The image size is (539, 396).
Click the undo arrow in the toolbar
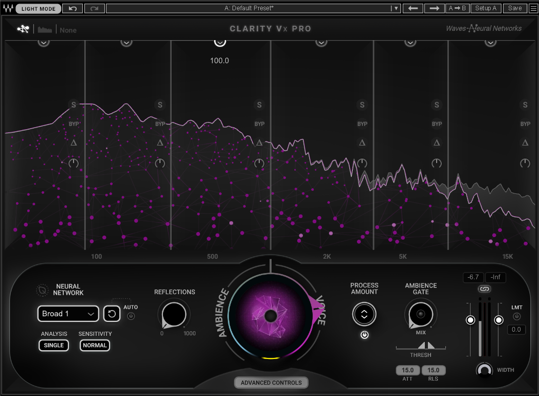[x=73, y=8]
